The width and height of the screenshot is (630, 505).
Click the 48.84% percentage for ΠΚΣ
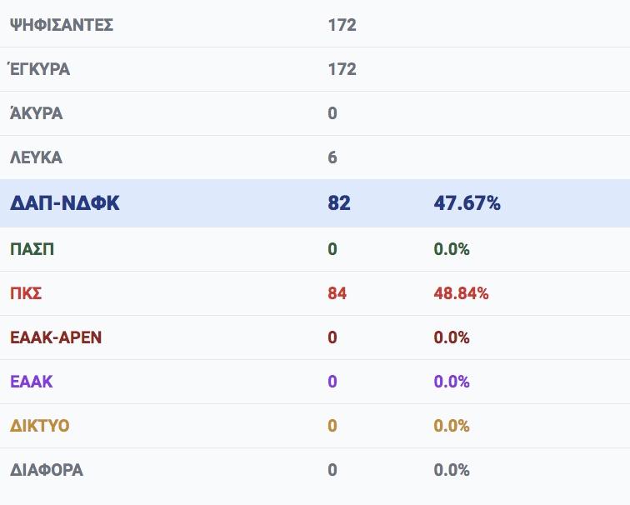462,293
